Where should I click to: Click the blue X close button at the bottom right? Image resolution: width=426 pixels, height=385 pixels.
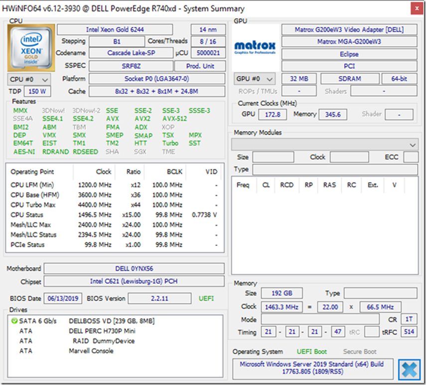(409, 370)
